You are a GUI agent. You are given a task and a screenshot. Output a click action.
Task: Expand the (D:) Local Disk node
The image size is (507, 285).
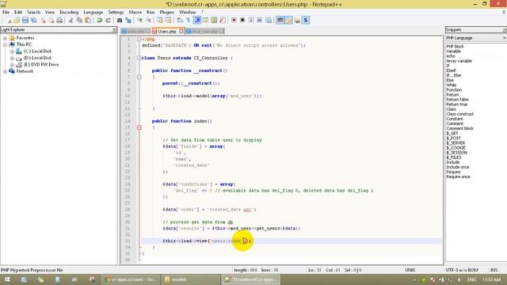pyautogui.click(x=12, y=58)
